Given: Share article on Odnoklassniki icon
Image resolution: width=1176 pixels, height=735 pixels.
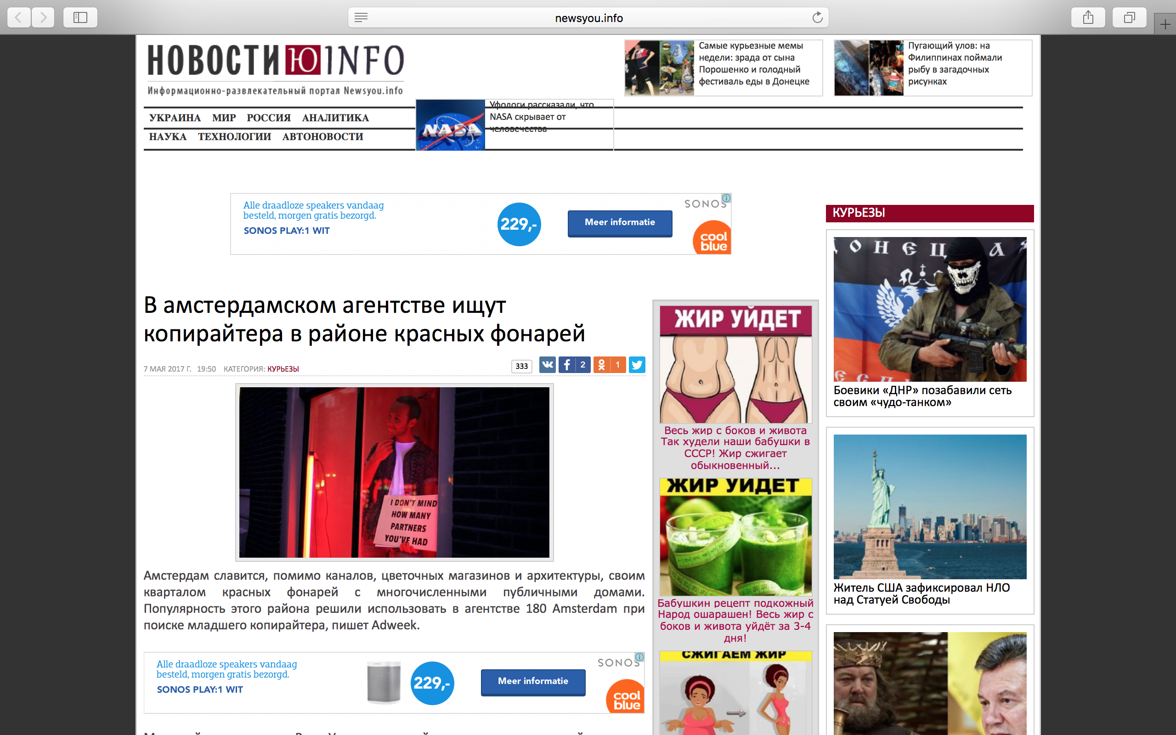Looking at the screenshot, I should (602, 365).
